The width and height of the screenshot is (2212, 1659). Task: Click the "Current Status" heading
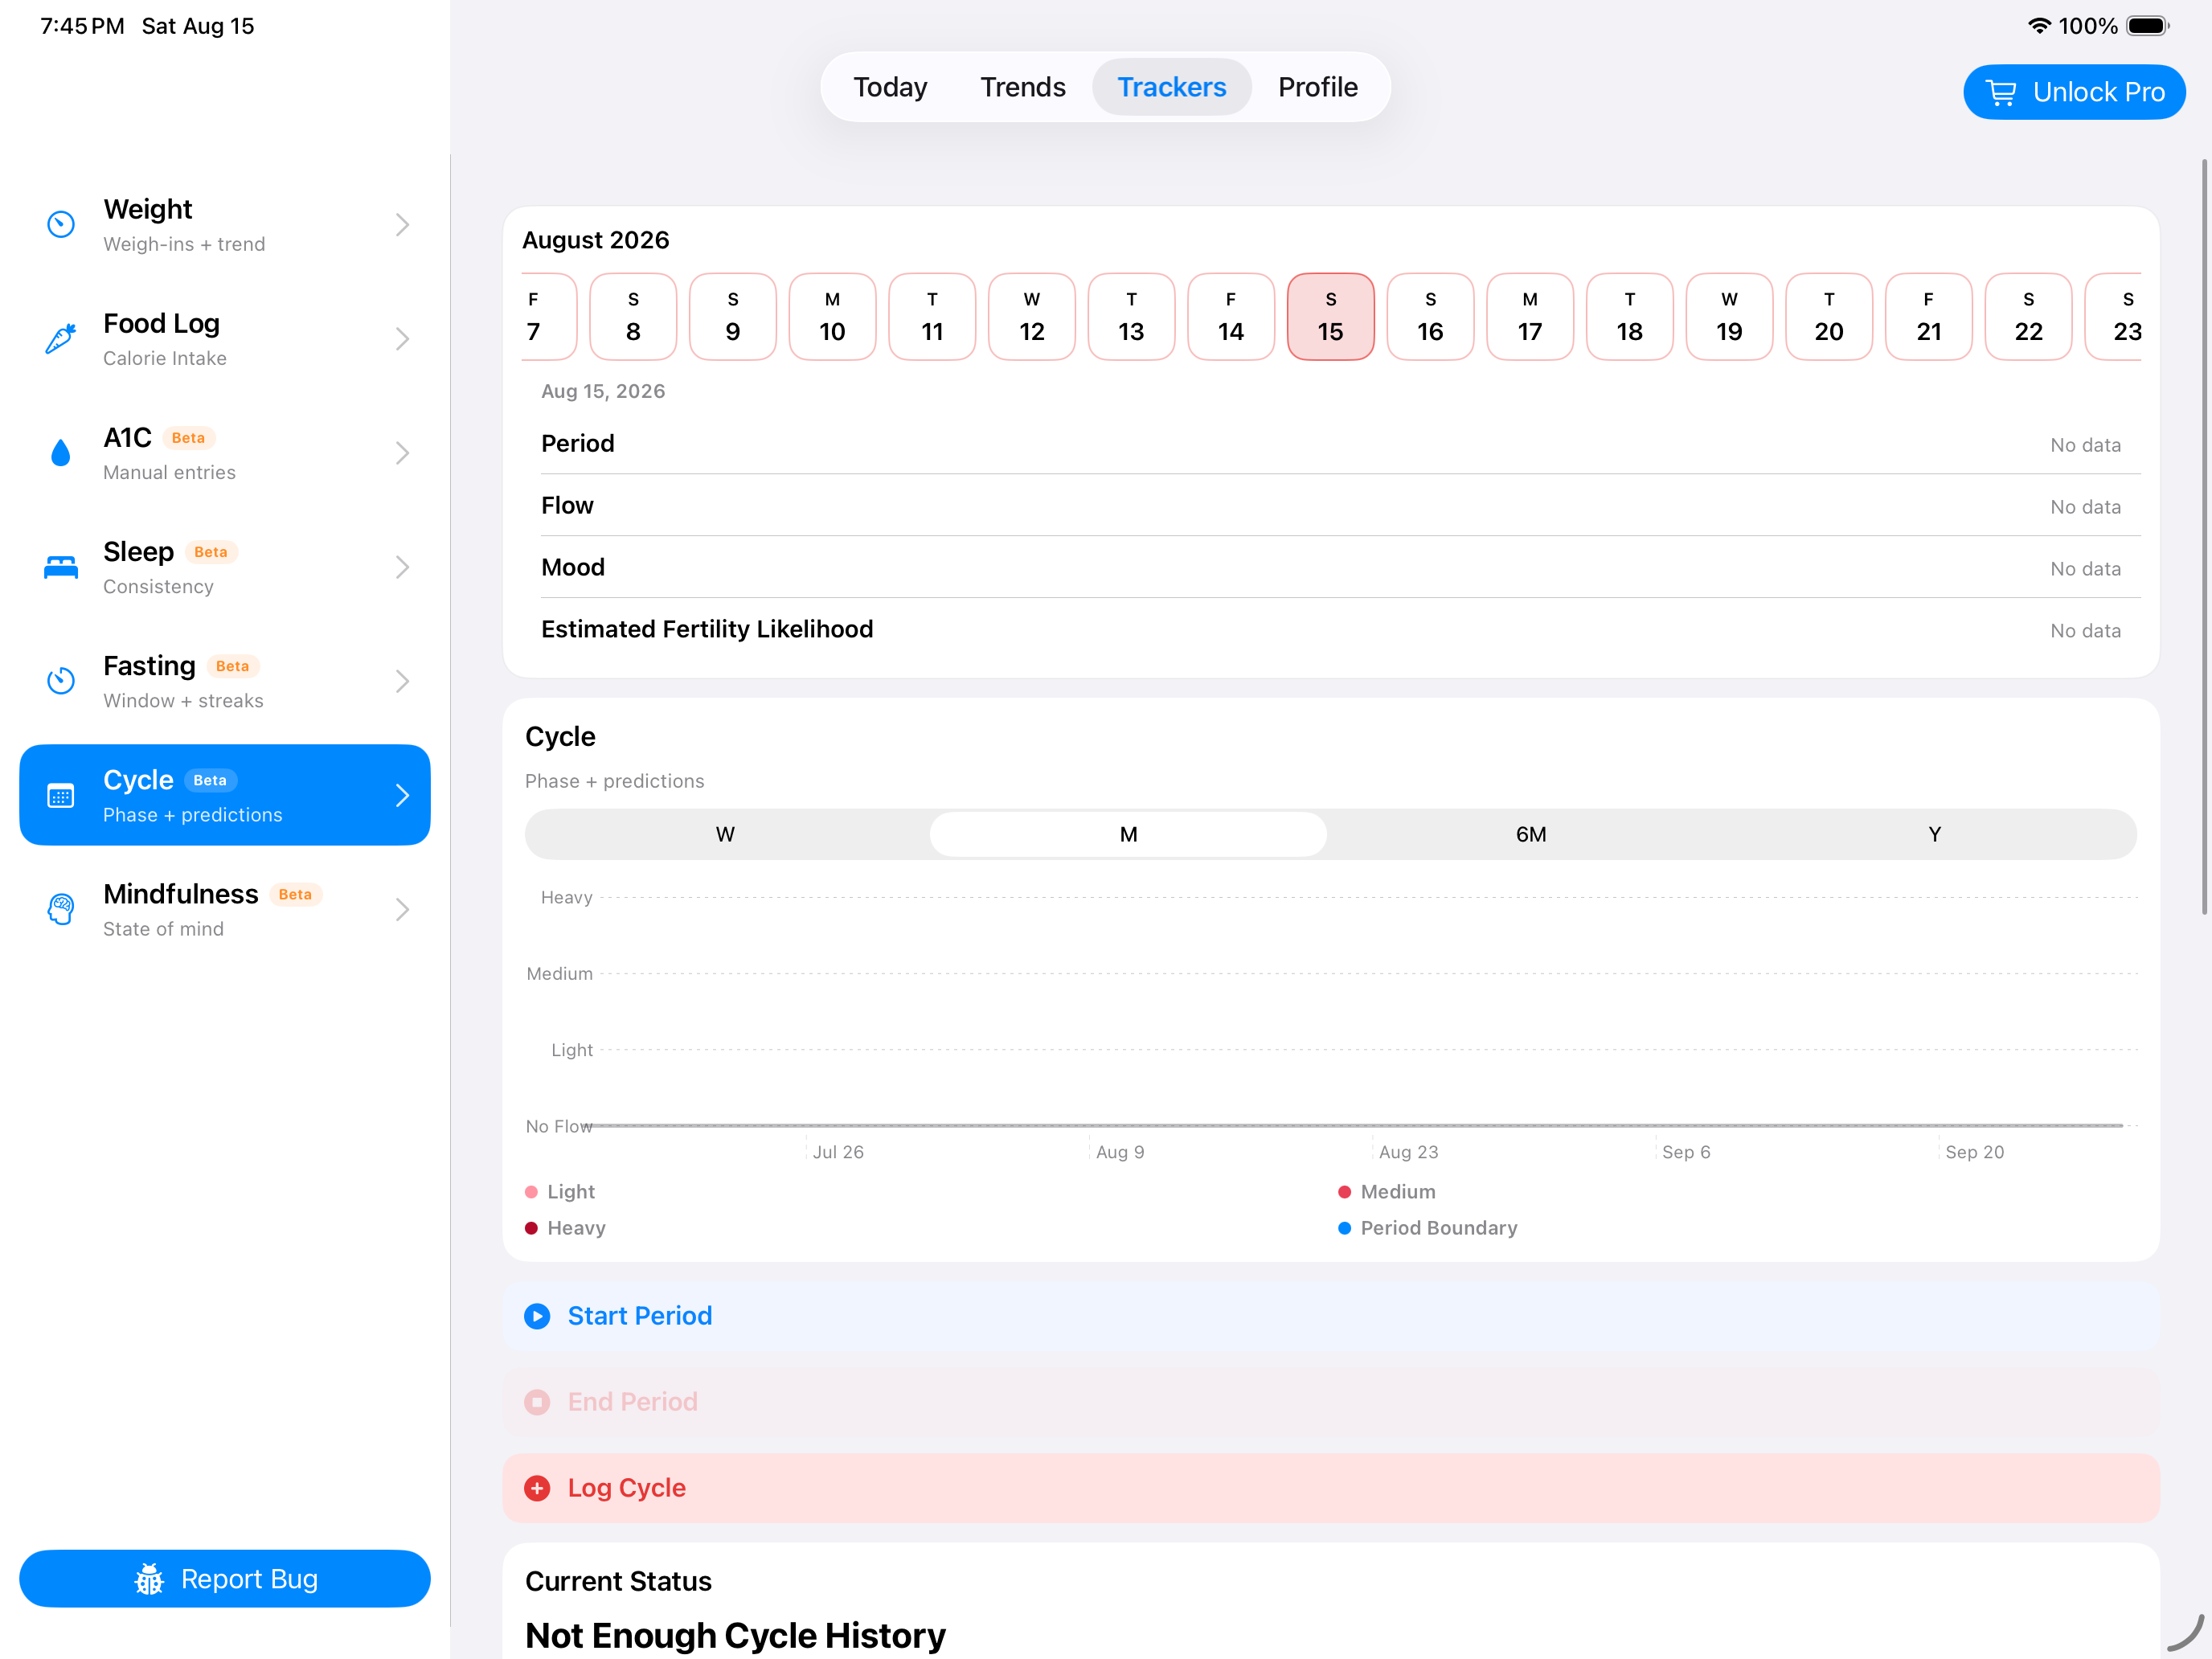[618, 1581]
